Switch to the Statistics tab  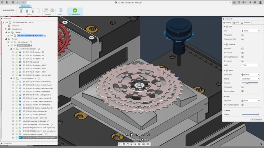pyautogui.click(x=246, y=23)
